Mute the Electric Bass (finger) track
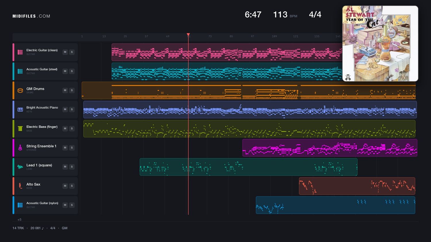 [x=65, y=128]
